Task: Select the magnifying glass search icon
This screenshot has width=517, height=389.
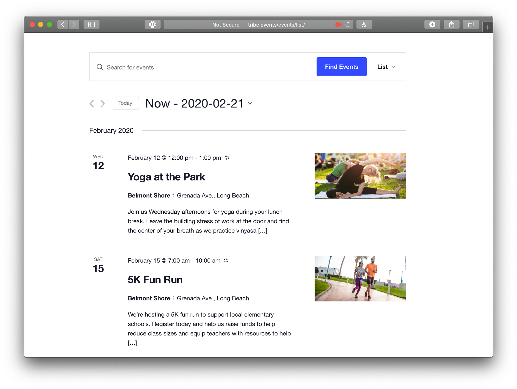Action: coord(100,67)
